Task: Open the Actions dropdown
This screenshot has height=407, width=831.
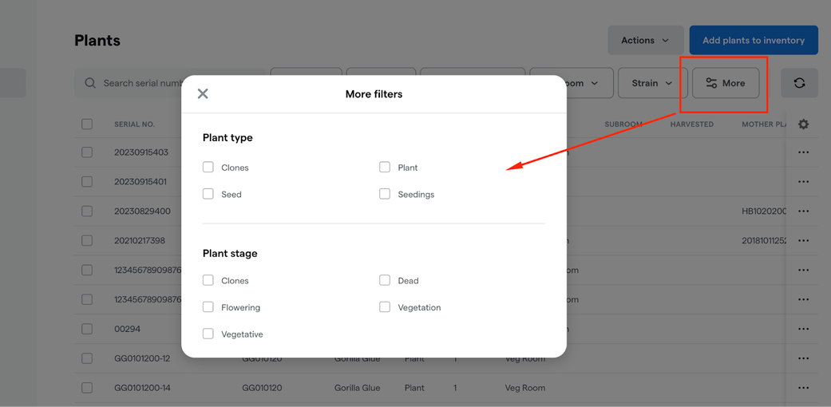Action: click(646, 40)
